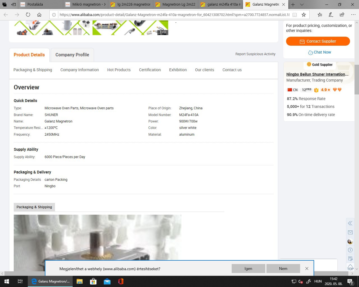Viewport: 359px width, 287px height.
Task: Jump to Our clients section
Action: tap(204, 70)
